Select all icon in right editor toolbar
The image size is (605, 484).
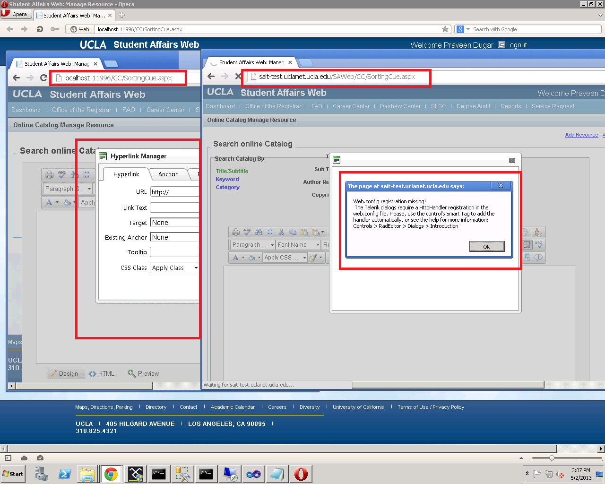click(270, 232)
